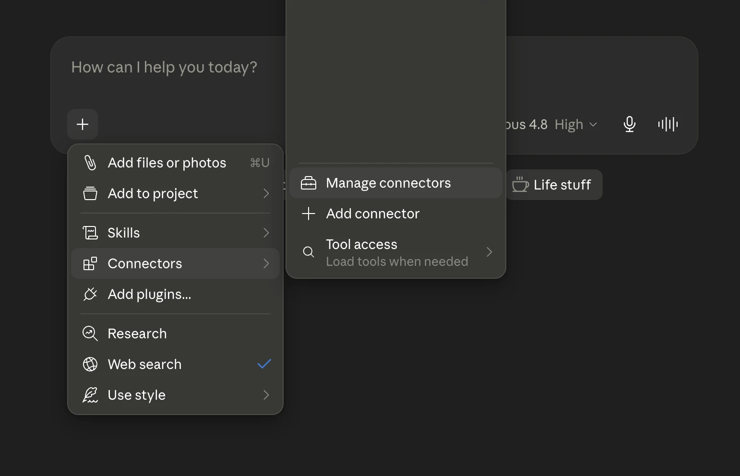Click the coffee cup icon on Life stuff
This screenshot has width=740, height=476.
(520, 184)
